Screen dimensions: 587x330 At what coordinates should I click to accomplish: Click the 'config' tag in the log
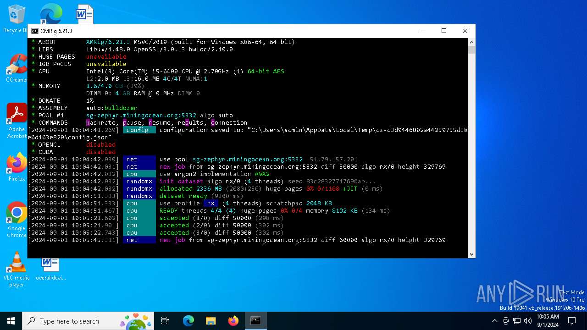coord(139,130)
